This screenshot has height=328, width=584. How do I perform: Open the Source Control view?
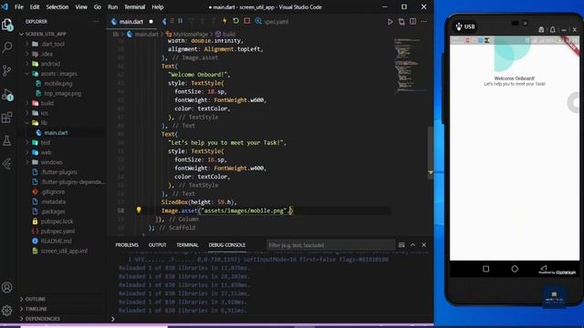7,71
